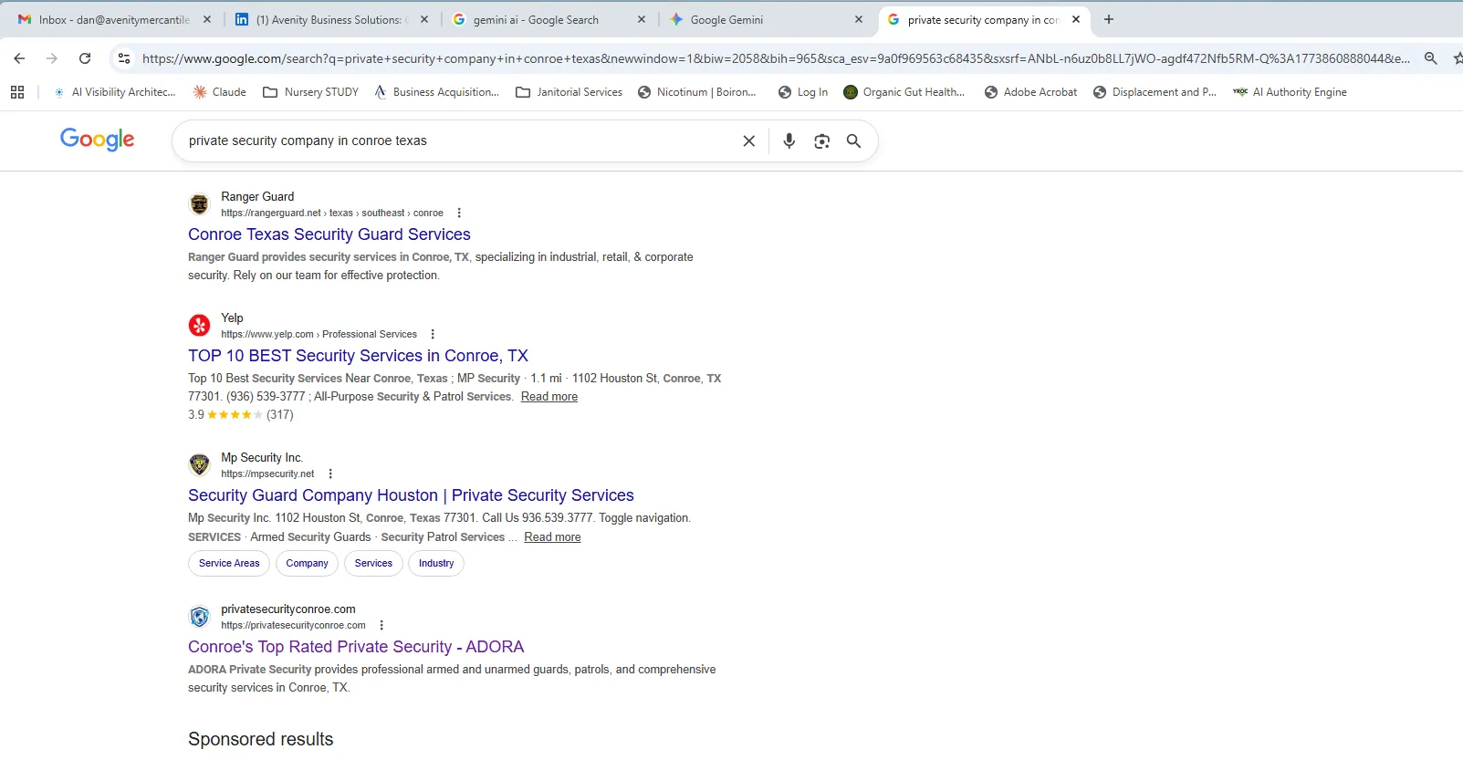This screenshot has height=760, width=1463.
Task: Click the https://privatesecurityconroe.com URL text
Action: click(x=293, y=625)
